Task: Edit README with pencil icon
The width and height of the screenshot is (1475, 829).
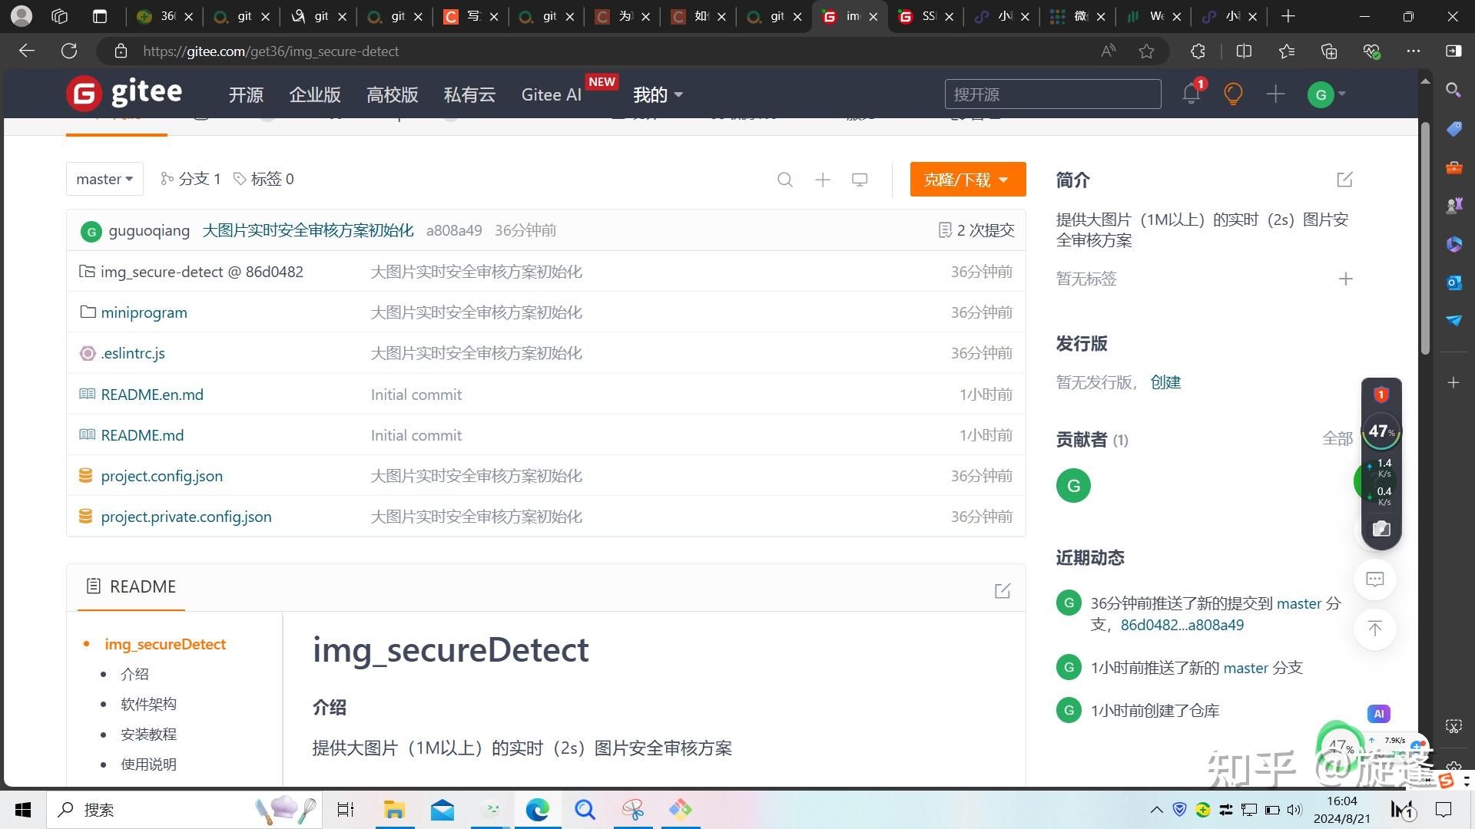Action: [x=1003, y=591]
